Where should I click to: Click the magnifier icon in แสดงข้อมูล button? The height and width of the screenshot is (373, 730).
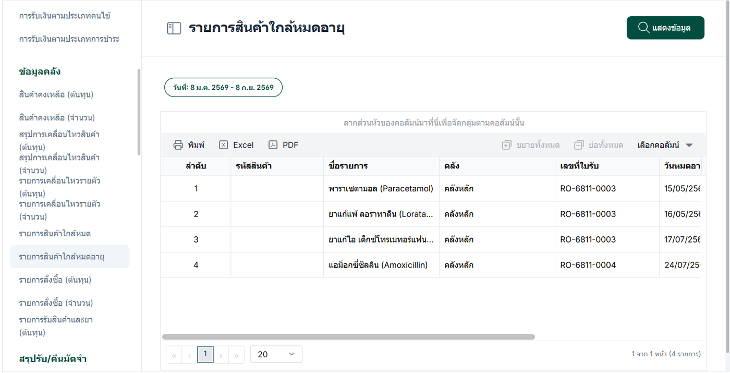click(643, 28)
